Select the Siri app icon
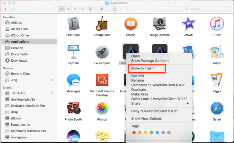Image resolution: width=234 pixels, height=143 pixels. click(x=73, y=136)
